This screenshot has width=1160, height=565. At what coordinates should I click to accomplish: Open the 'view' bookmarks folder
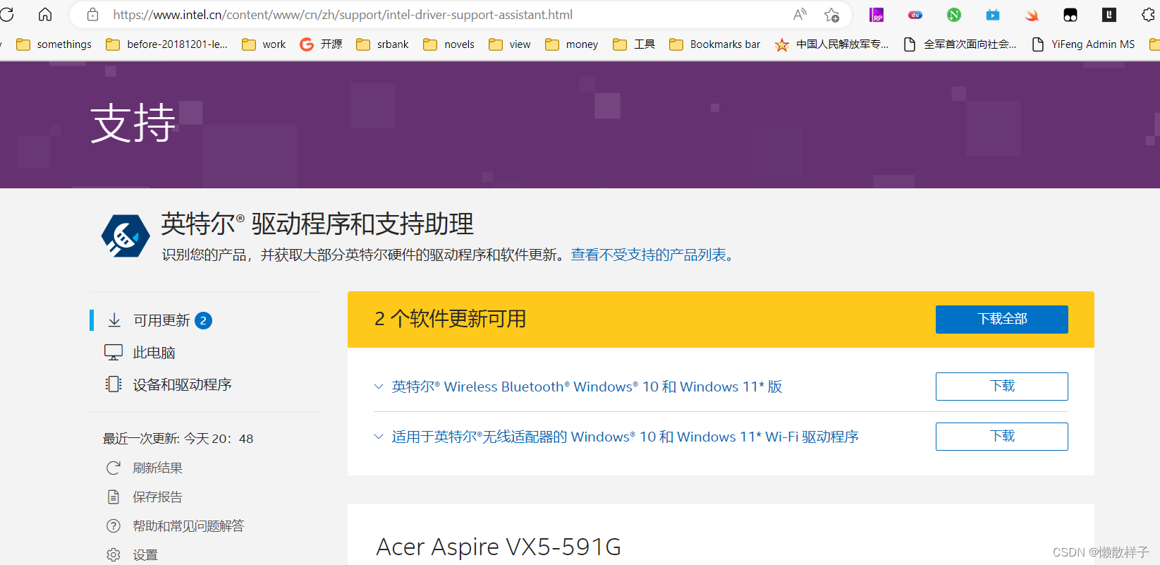(510, 44)
